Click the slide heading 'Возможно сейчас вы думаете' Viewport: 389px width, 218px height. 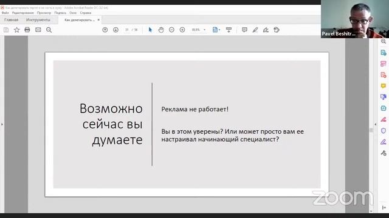coord(111,124)
